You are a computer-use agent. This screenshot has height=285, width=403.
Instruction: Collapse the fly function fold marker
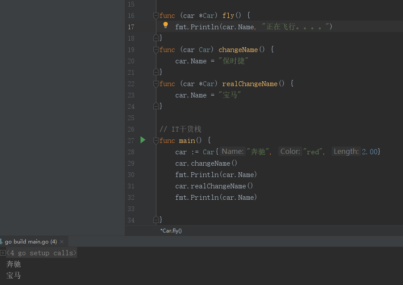(x=156, y=16)
